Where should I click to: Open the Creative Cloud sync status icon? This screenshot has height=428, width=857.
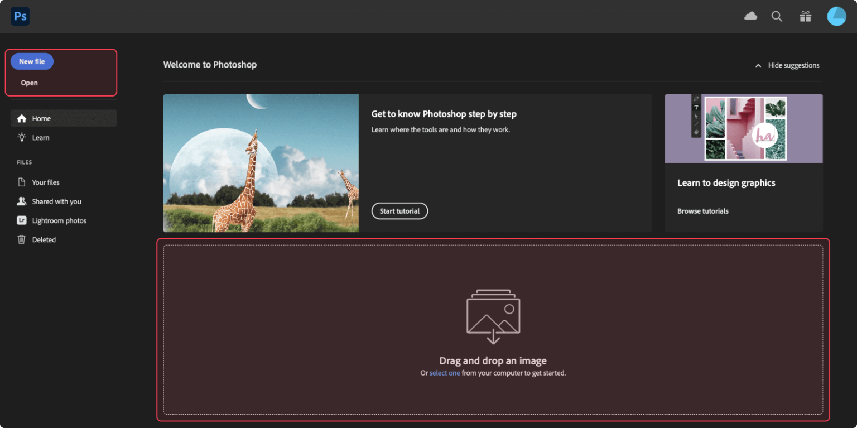click(750, 16)
